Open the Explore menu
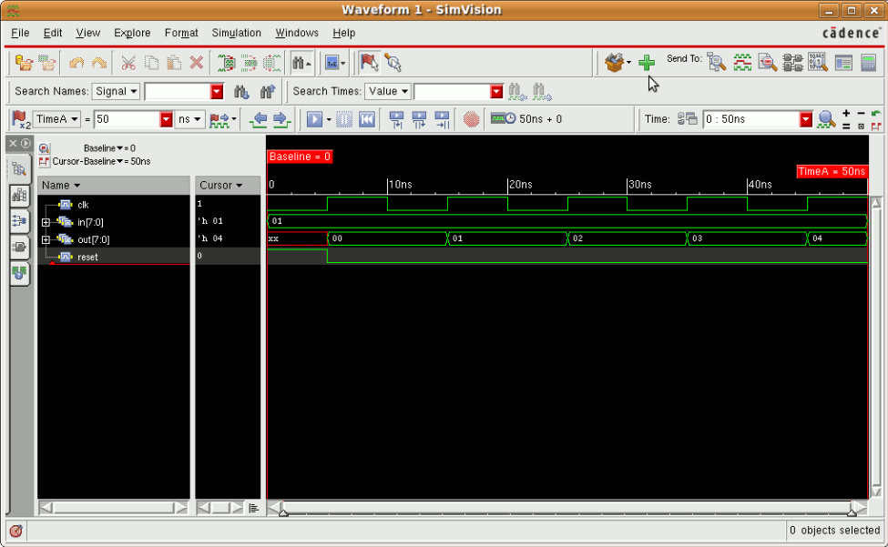Viewport: 888px width, 547px height. point(132,33)
